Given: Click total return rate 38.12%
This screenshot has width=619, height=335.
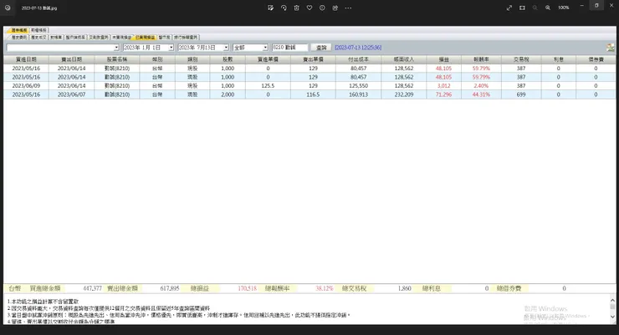Looking at the screenshot, I should tap(325, 288).
